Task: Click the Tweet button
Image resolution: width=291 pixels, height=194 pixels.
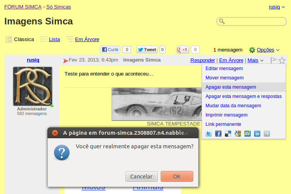Action: (x=147, y=50)
